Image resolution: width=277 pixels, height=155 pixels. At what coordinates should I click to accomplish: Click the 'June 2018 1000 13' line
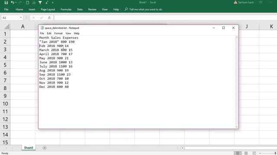click(x=56, y=62)
